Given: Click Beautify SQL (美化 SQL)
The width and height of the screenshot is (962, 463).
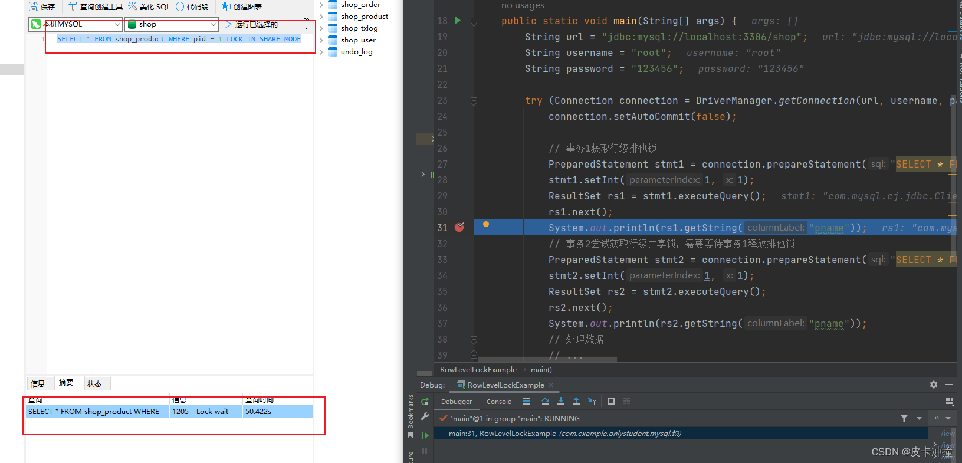Looking at the screenshot, I should pyautogui.click(x=149, y=6).
